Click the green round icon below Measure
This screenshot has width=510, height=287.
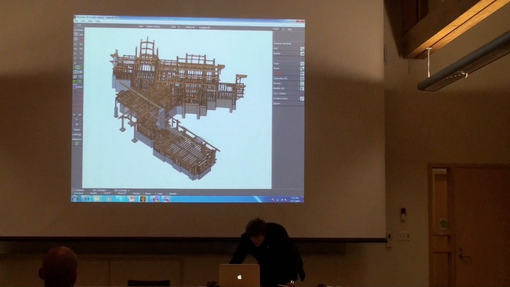(76, 144)
